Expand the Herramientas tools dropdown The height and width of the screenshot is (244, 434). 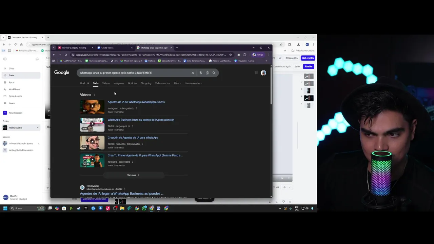pyautogui.click(x=194, y=83)
